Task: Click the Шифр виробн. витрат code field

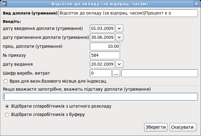Action: (101, 73)
